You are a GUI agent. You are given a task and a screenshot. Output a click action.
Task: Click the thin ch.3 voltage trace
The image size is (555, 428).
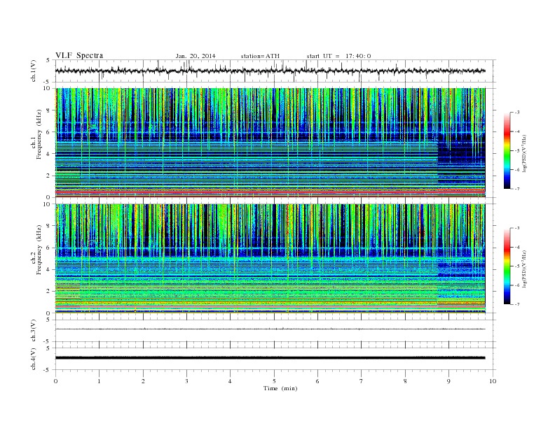[270, 329]
